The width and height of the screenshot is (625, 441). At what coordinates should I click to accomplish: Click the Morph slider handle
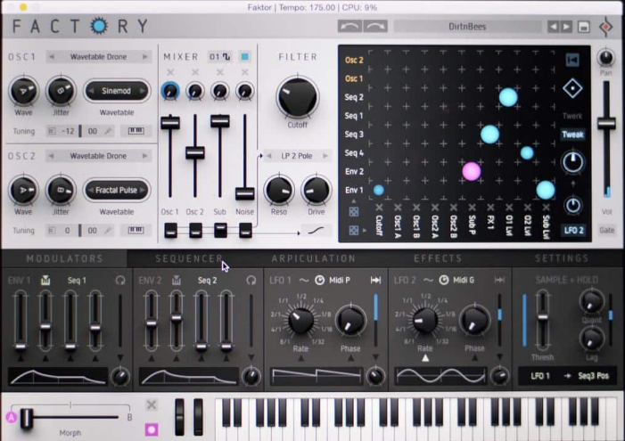(27, 419)
